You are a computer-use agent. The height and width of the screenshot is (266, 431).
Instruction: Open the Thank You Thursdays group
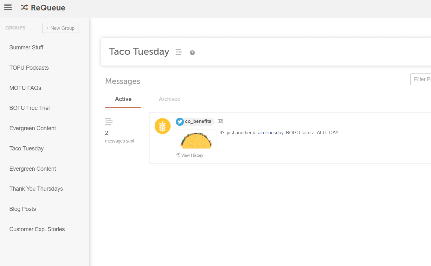[36, 189]
